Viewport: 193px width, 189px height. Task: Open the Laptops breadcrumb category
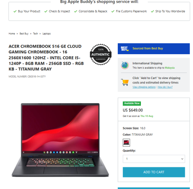click(x=46, y=34)
